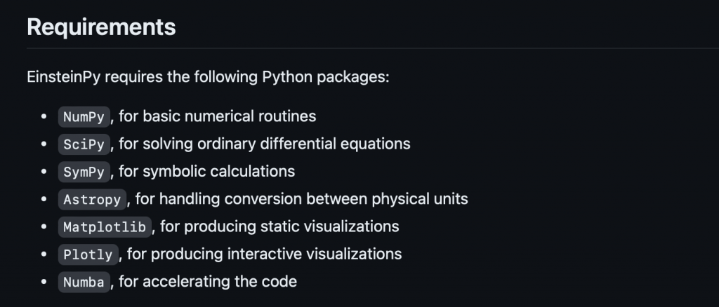Viewport: 719px width, 307px height.
Task: Click the NumPy code label
Action: pyautogui.click(x=84, y=116)
